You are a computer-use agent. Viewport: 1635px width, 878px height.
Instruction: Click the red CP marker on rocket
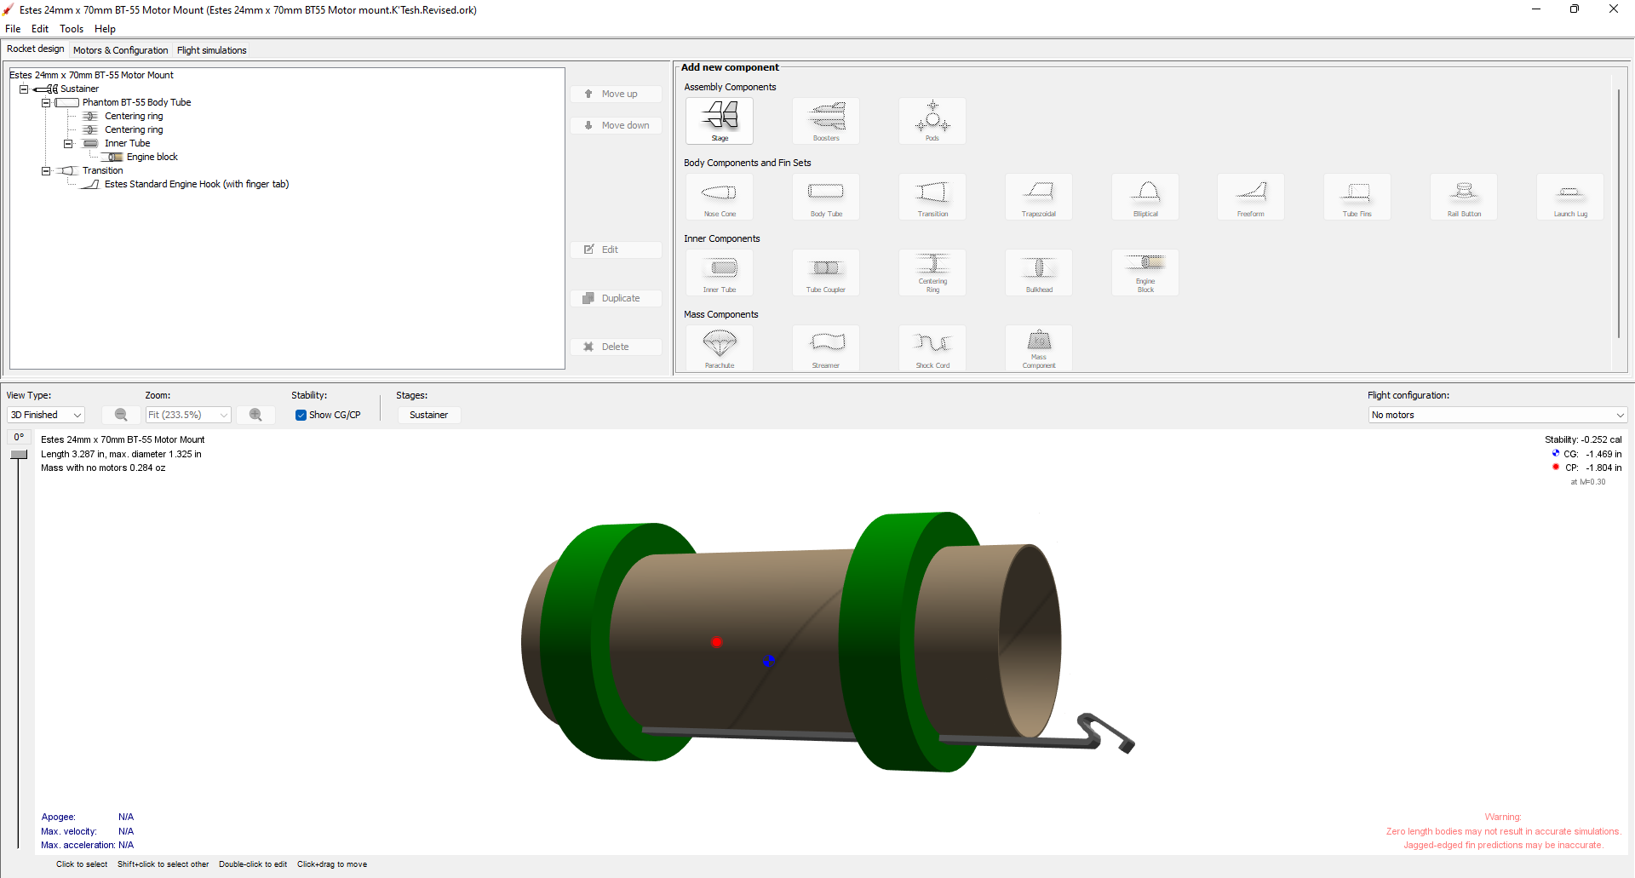717,642
